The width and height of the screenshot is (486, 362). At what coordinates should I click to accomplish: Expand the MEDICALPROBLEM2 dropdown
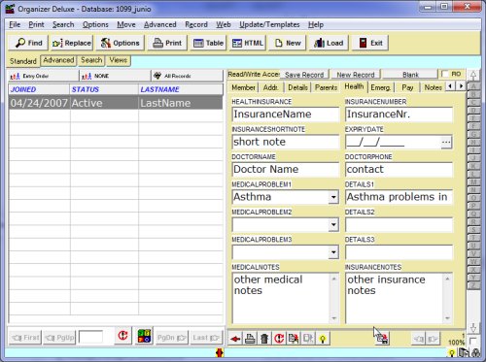point(333,224)
